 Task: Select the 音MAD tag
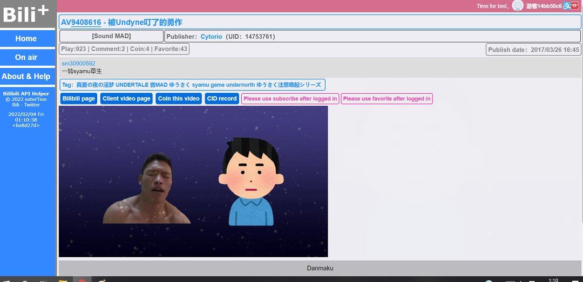(x=159, y=85)
